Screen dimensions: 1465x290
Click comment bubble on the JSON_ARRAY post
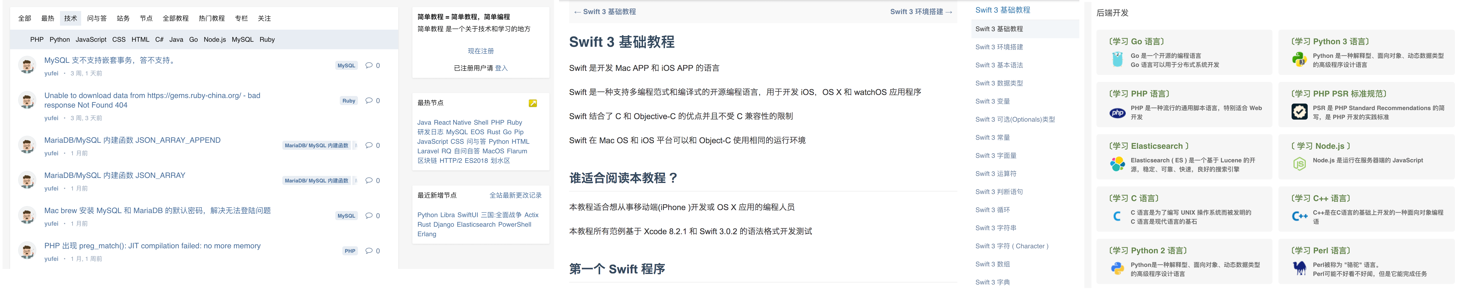(369, 180)
